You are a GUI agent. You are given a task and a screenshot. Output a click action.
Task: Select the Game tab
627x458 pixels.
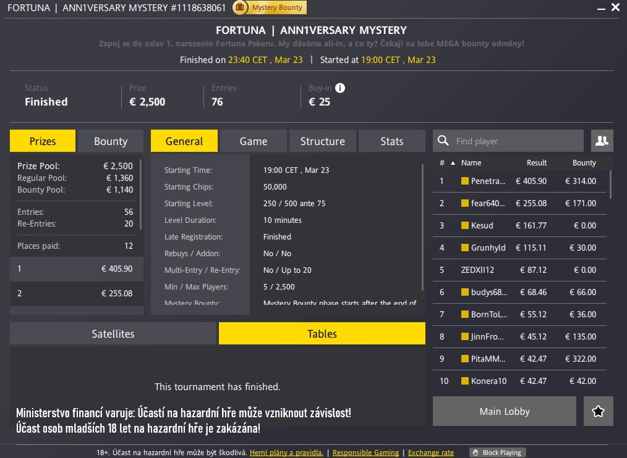click(x=253, y=141)
